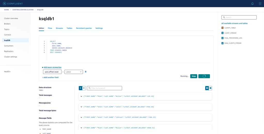Expand the Anna Johnson message row
The image size is (264, 134).
tap(81, 117)
